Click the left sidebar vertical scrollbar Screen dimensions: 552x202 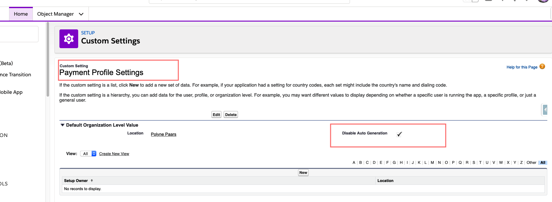[48, 59]
